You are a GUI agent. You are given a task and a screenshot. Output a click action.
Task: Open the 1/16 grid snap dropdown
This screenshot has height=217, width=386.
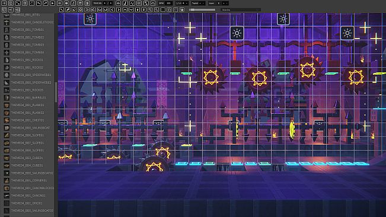point(182,3)
